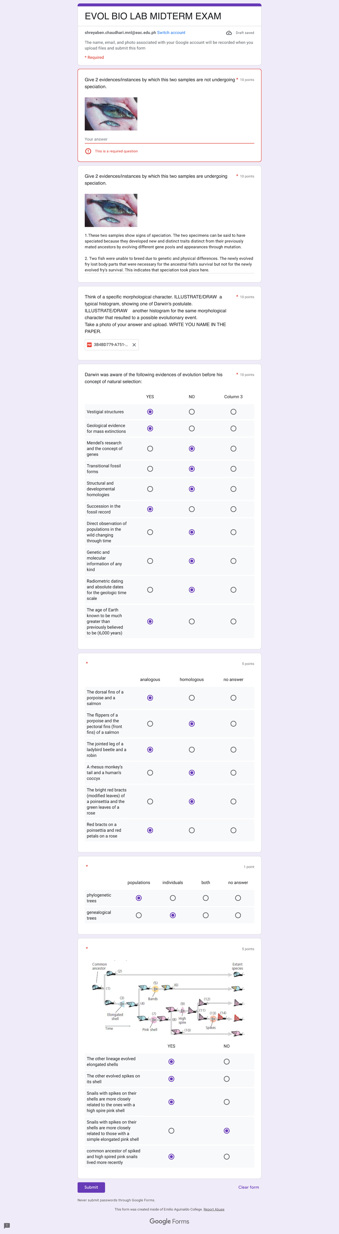Click the Submit button
The image size is (339, 1234).
pos(91,1187)
